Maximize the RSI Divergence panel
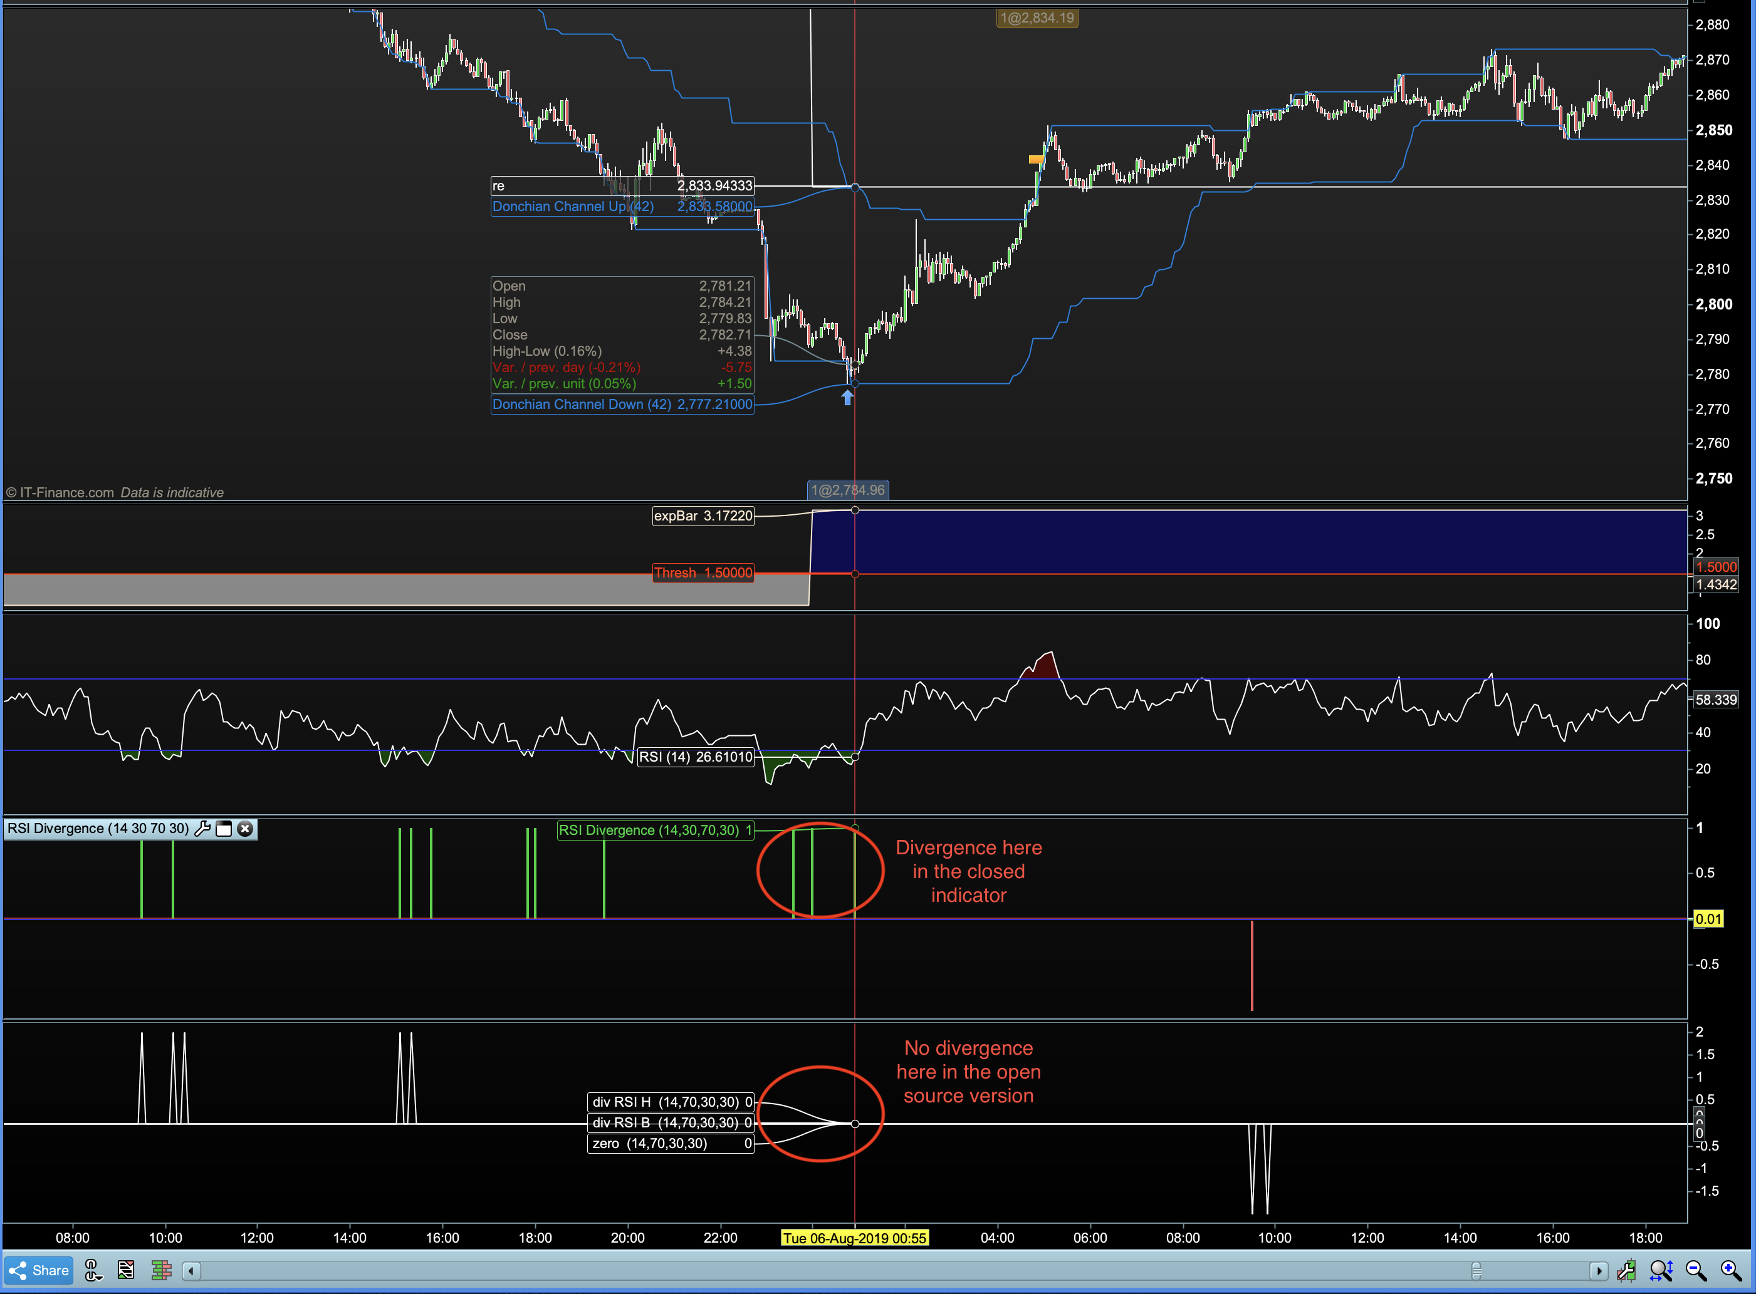 coord(224,829)
